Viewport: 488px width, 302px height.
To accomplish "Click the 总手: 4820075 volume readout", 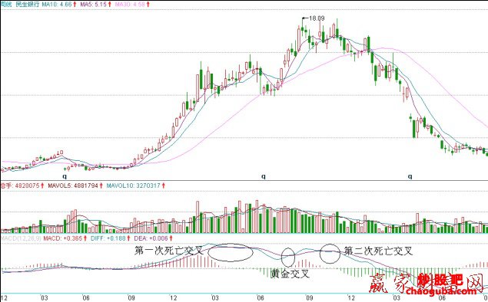I will [20, 185].
